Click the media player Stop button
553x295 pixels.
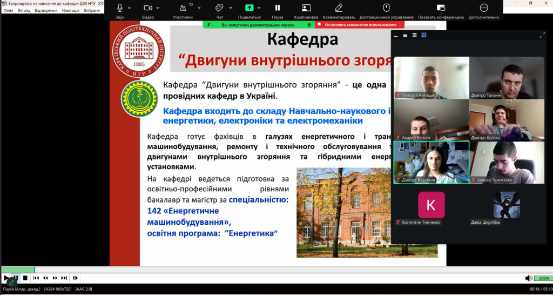(x=25, y=278)
